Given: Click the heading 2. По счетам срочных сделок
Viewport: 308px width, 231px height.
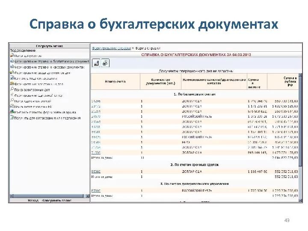Looking at the screenshot, I should click(x=195, y=165).
